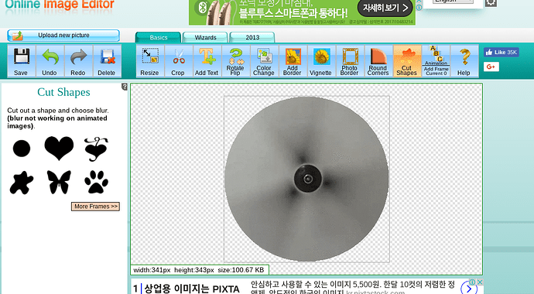The image size is (534, 294).
Task: Click Upload new picture button
Action: (63, 36)
